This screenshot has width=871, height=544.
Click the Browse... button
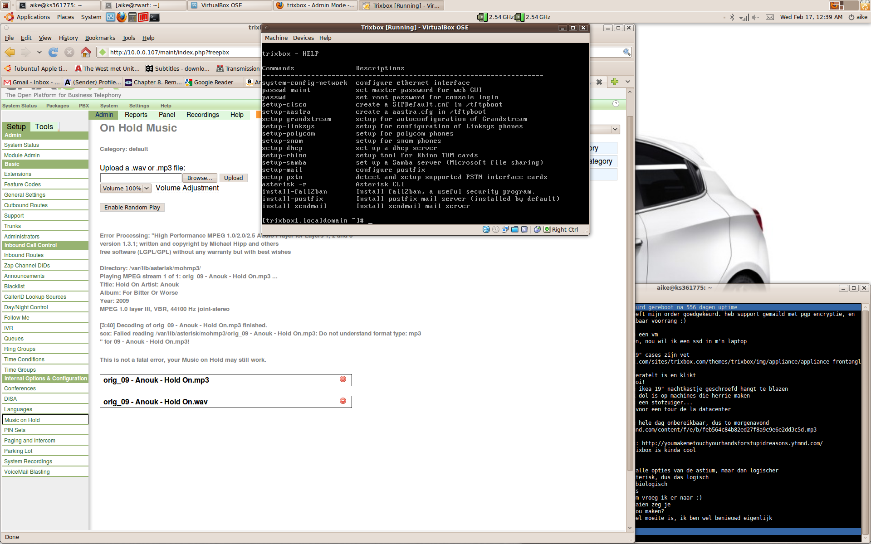[x=200, y=178]
